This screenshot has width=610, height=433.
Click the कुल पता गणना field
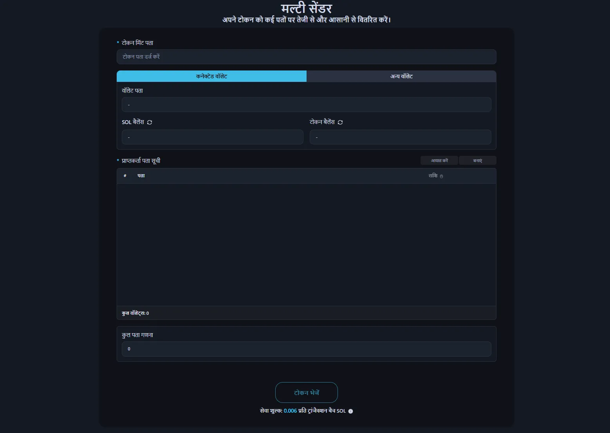tap(306, 349)
